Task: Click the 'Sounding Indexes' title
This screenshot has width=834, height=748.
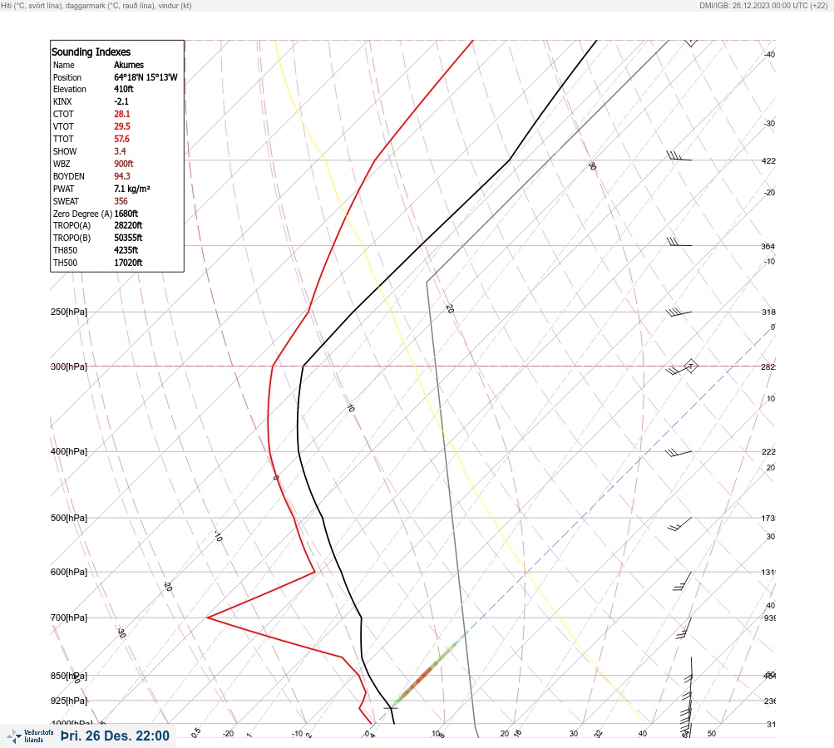Action: coord(91,52)
